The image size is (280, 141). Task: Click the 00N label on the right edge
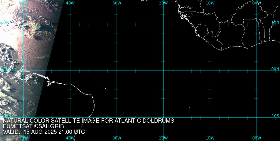(275, 69)
